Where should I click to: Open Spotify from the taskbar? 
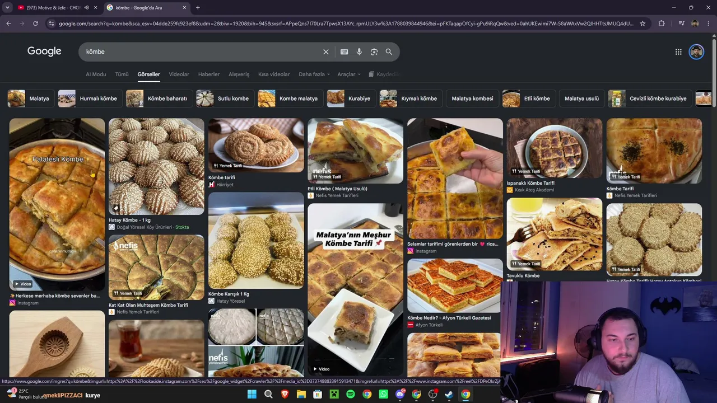[351, 395]
